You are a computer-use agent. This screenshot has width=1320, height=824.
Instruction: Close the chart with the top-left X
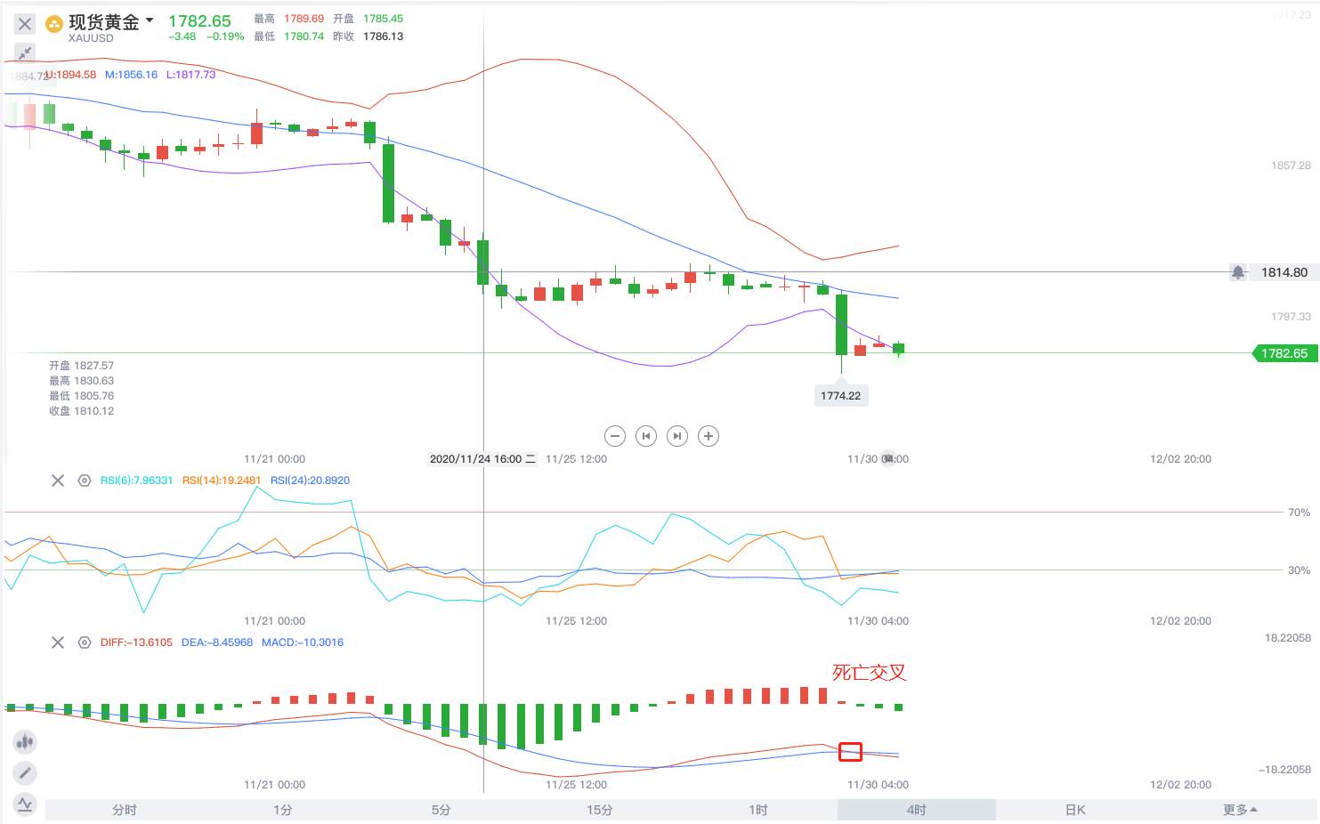(x=25, y=24)
